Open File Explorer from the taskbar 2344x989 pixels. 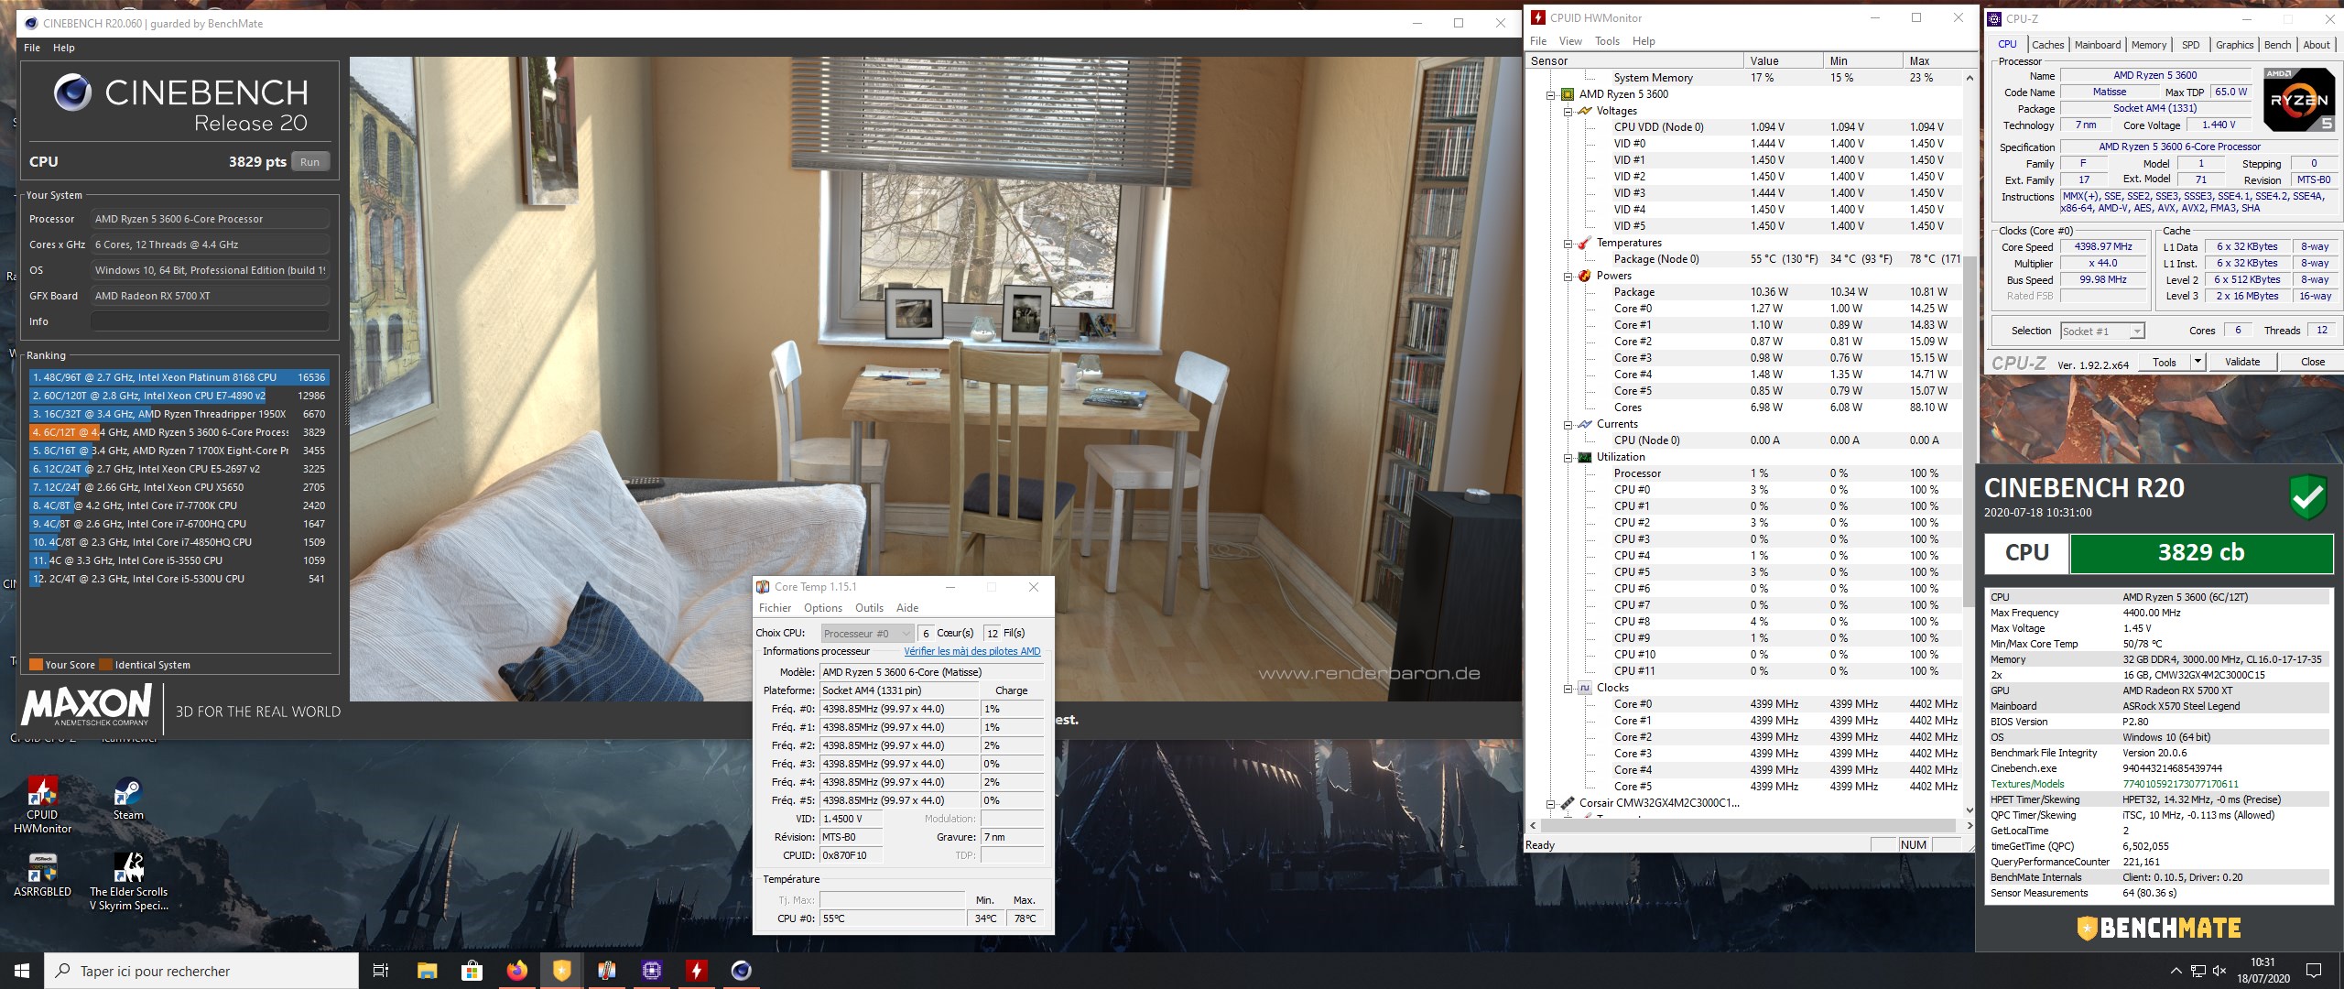click(427, 971)
